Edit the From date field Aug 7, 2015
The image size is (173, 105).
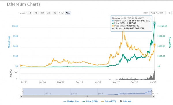pos(157,13)
